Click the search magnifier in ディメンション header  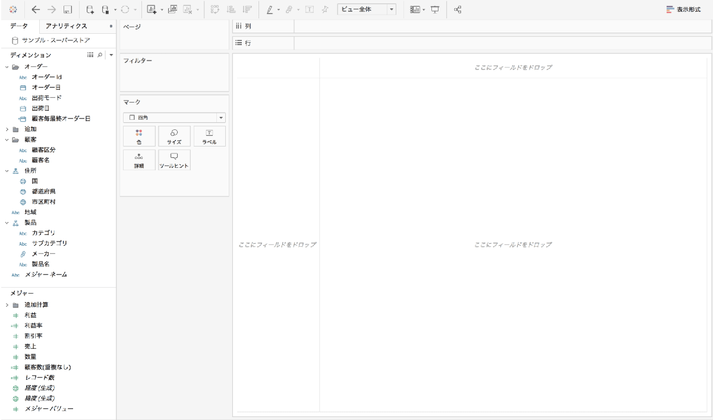click(100, 55)
